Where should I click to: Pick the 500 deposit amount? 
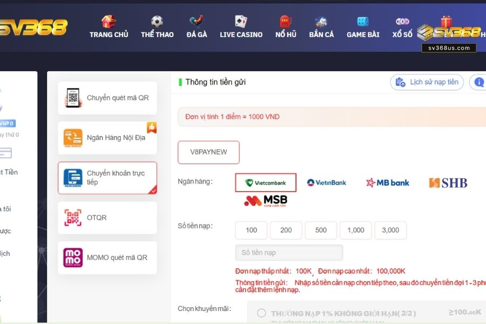[321, 230]
